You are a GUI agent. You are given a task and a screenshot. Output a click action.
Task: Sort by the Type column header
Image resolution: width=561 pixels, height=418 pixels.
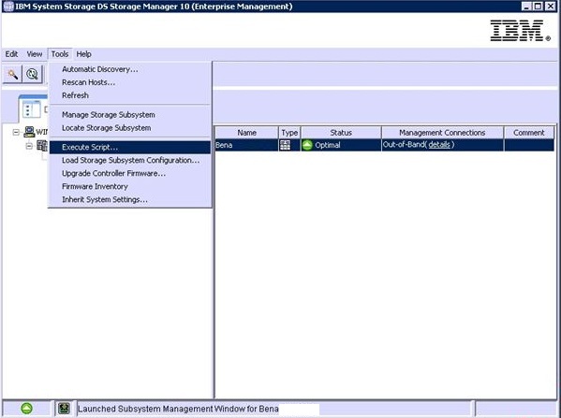click(x=289, y=133)
